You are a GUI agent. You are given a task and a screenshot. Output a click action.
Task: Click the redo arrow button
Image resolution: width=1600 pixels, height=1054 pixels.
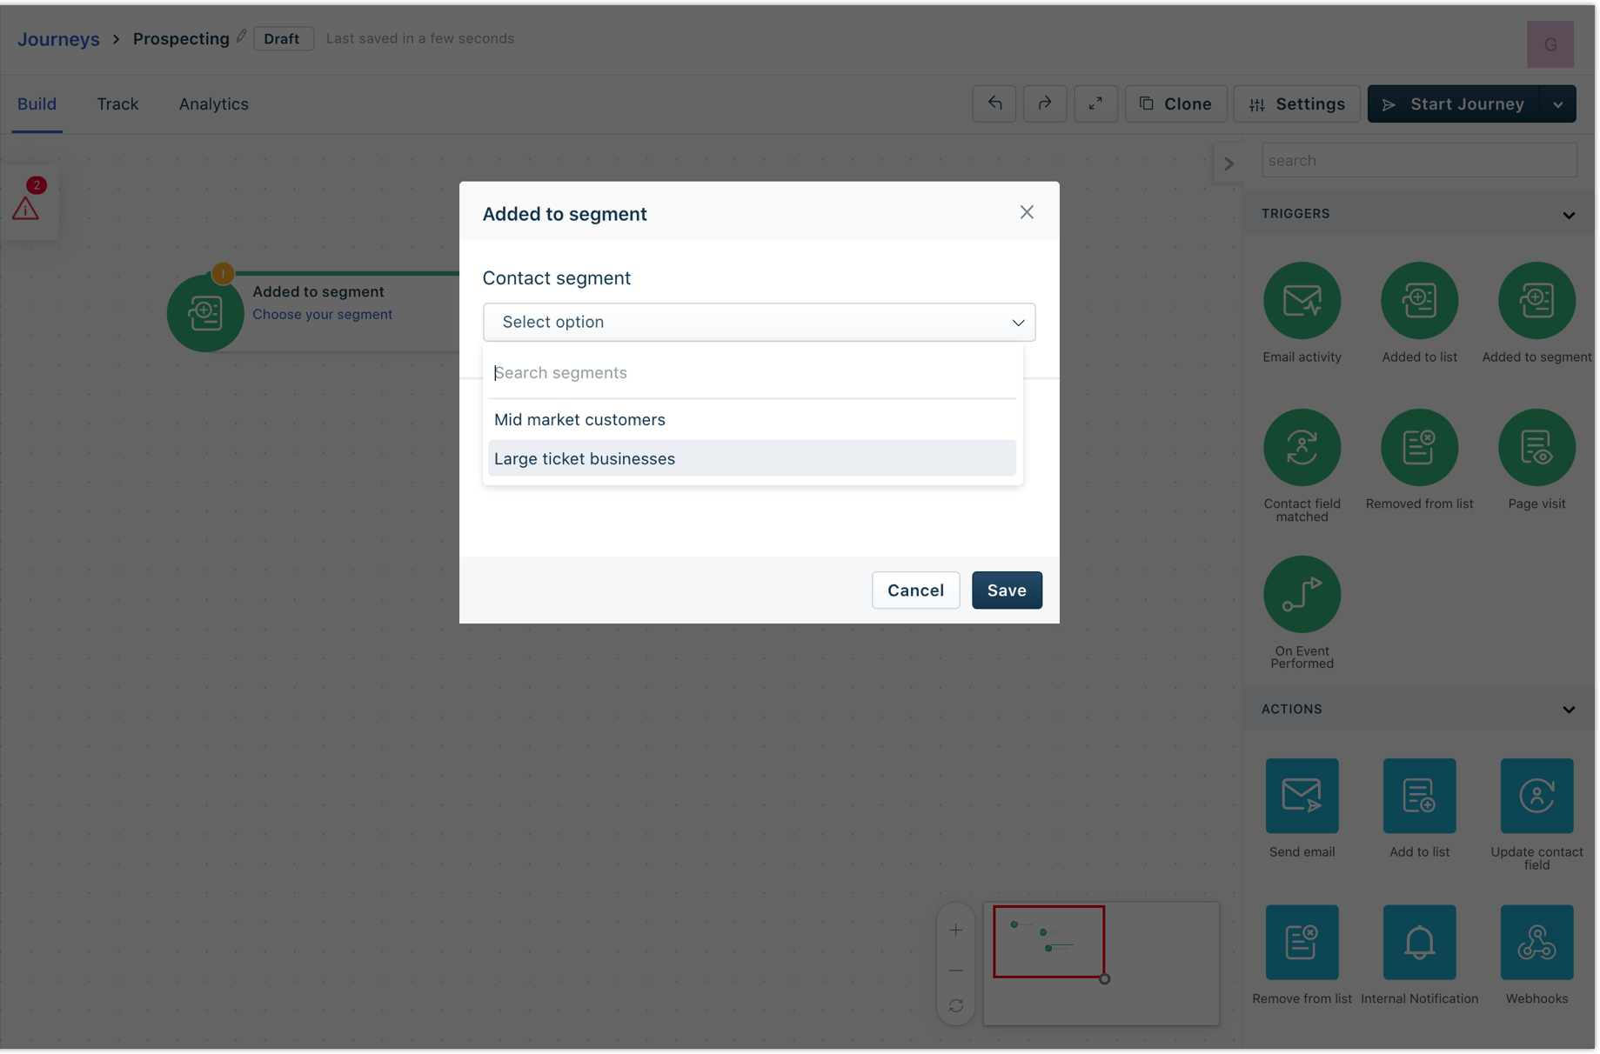(x=1045, y=103)
